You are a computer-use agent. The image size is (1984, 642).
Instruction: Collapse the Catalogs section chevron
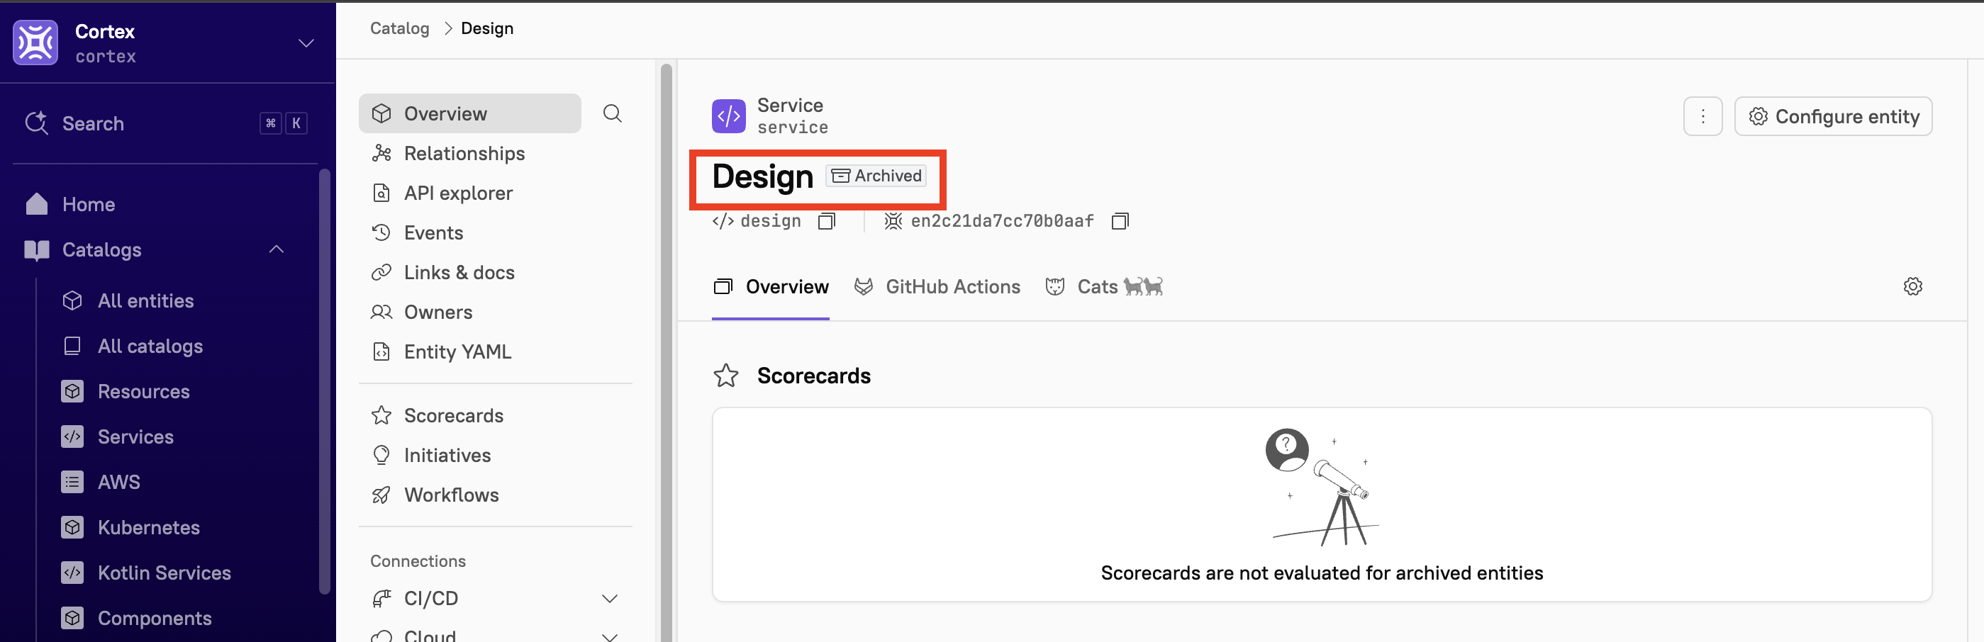[x=277, y=249]
